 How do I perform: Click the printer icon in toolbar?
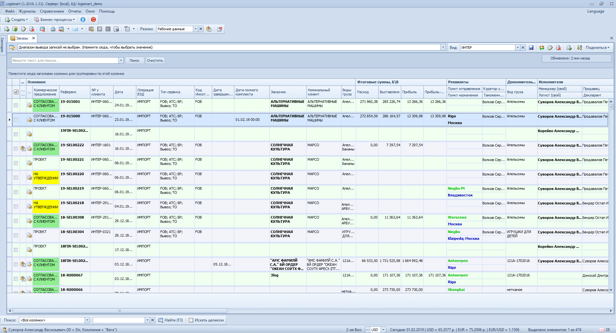[x=53, y=29]
